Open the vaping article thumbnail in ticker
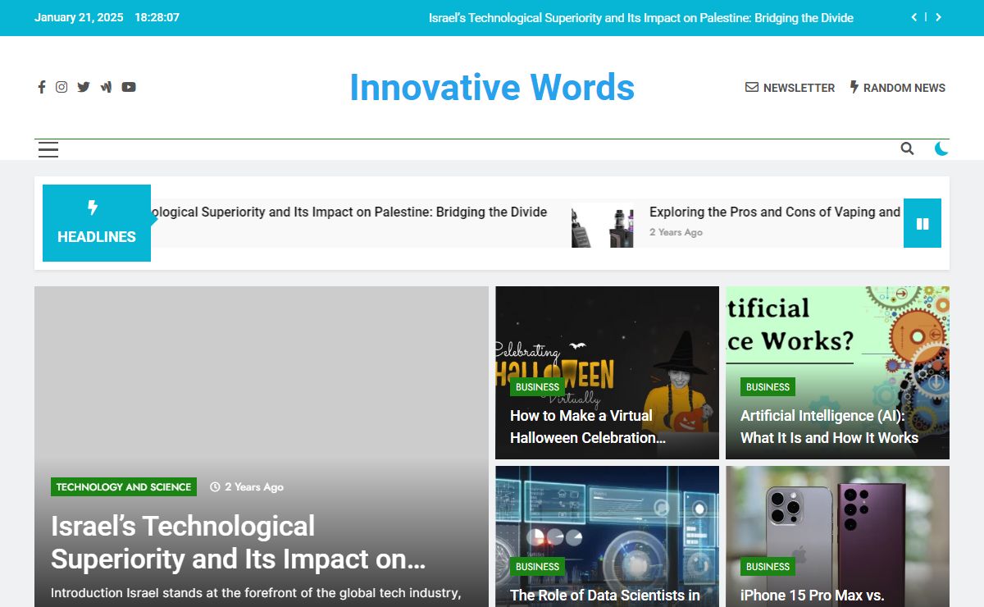Image resolution: width=984 pixels, height=607 pixels. (x=603, y=225)
